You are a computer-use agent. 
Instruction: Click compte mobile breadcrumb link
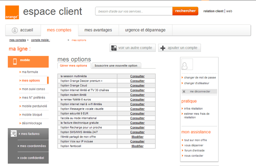click(x=40, y=40)
